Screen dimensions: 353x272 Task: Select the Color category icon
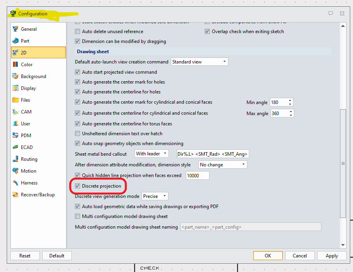tap(15, 64)
